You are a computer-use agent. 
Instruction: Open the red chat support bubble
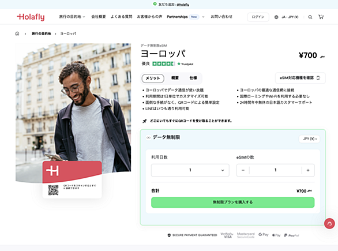point(329,224)
